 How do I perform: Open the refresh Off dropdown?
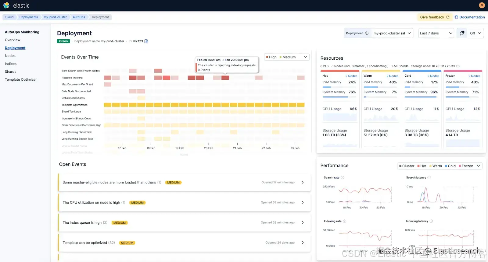click(475, 33)
